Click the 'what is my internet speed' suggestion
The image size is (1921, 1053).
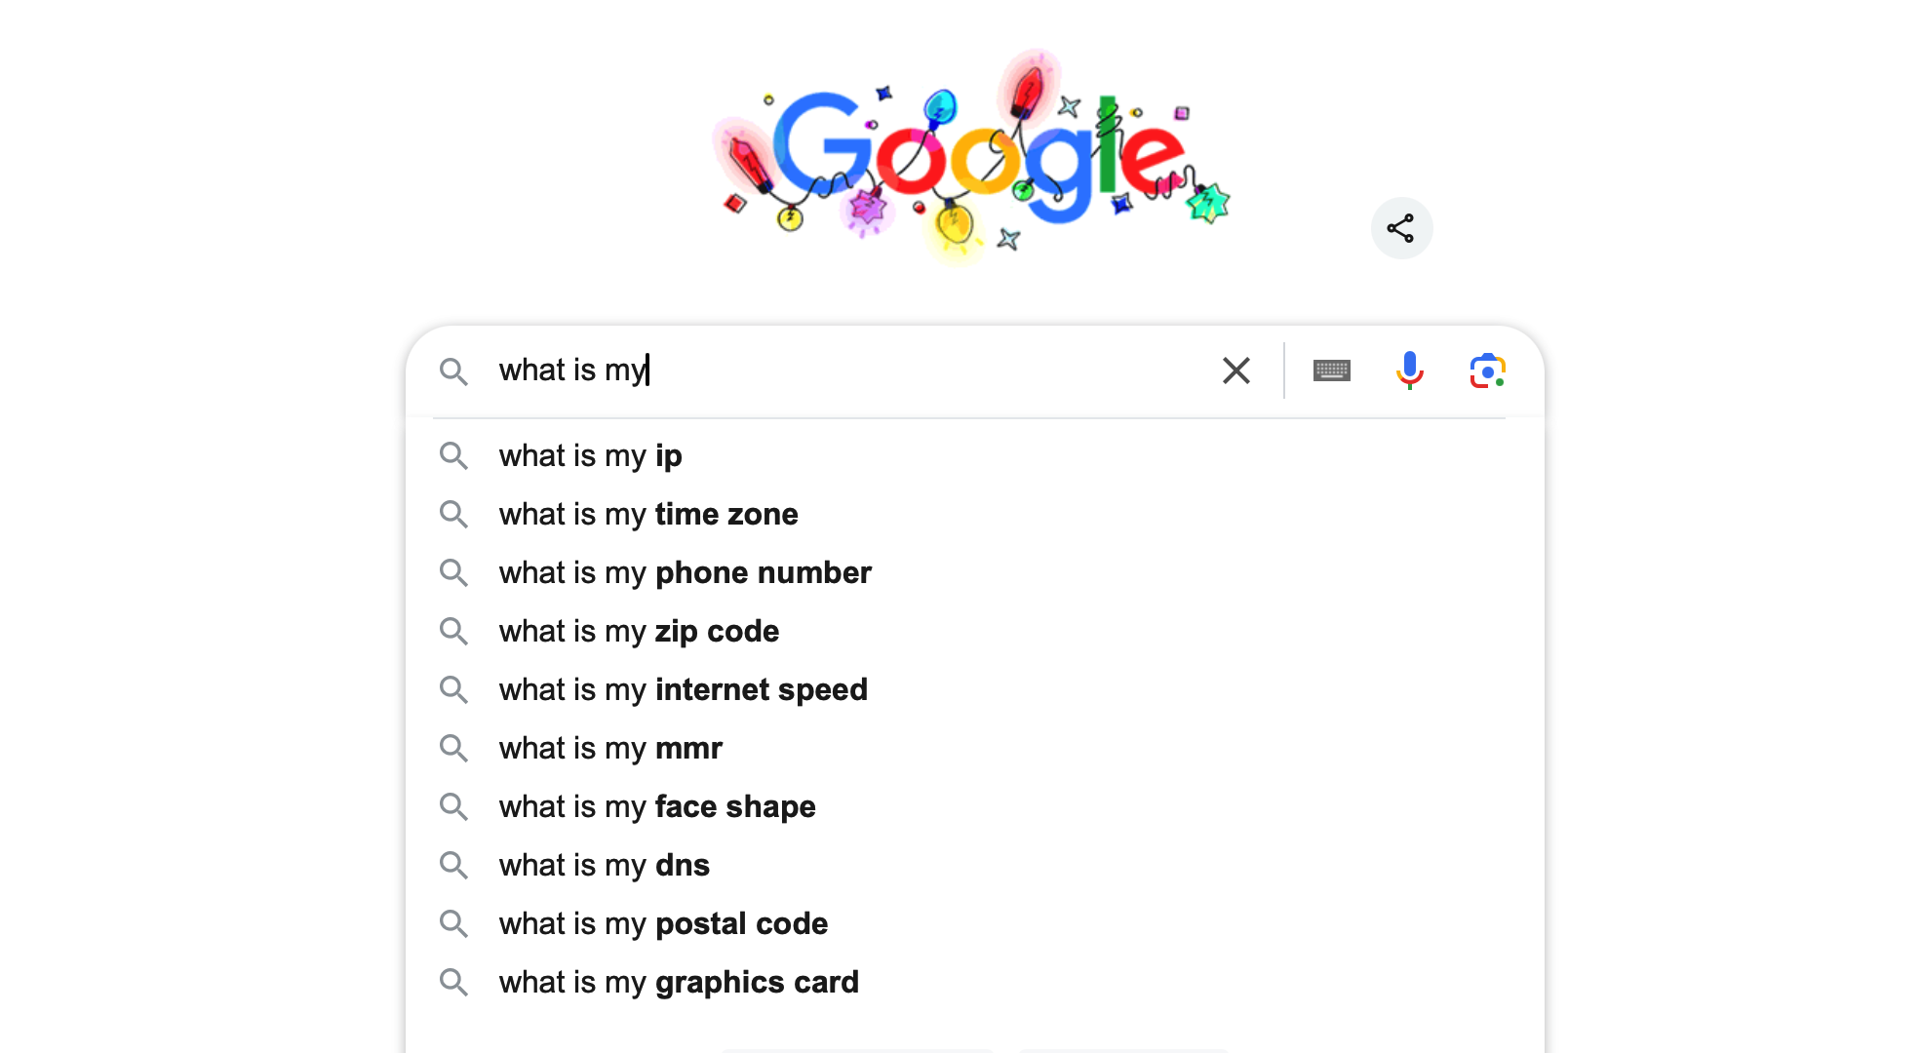pyautogui.click(x=684, y=688)
